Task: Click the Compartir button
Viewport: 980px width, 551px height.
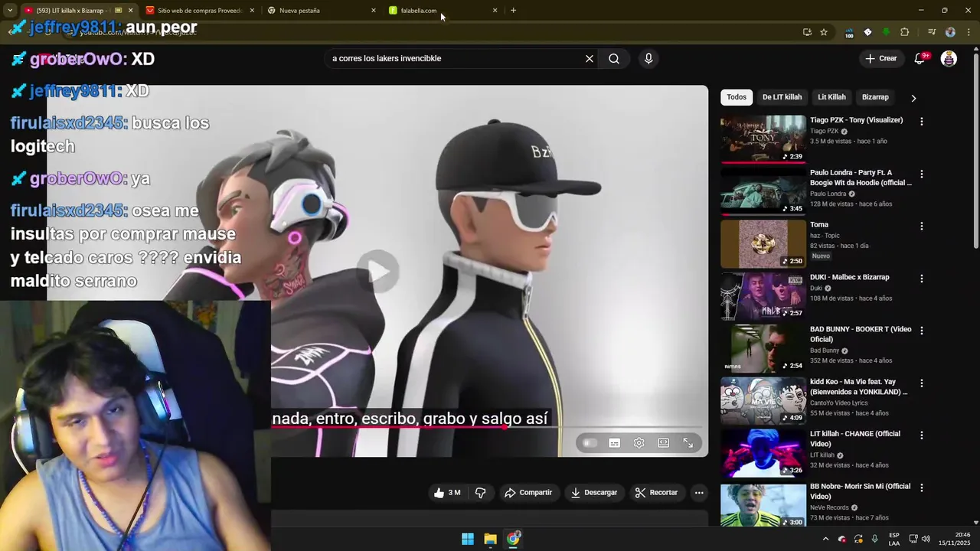Action: (x=528, y=493)
